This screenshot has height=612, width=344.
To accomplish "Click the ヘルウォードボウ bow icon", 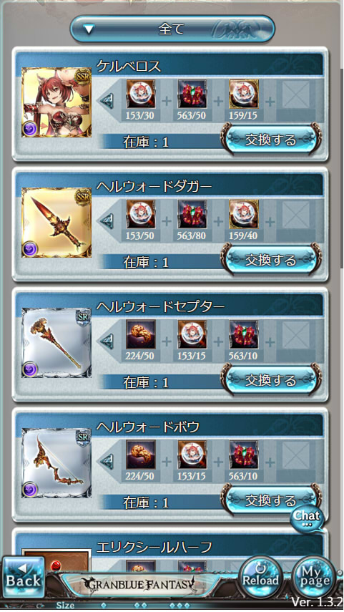I will (56, 463).
